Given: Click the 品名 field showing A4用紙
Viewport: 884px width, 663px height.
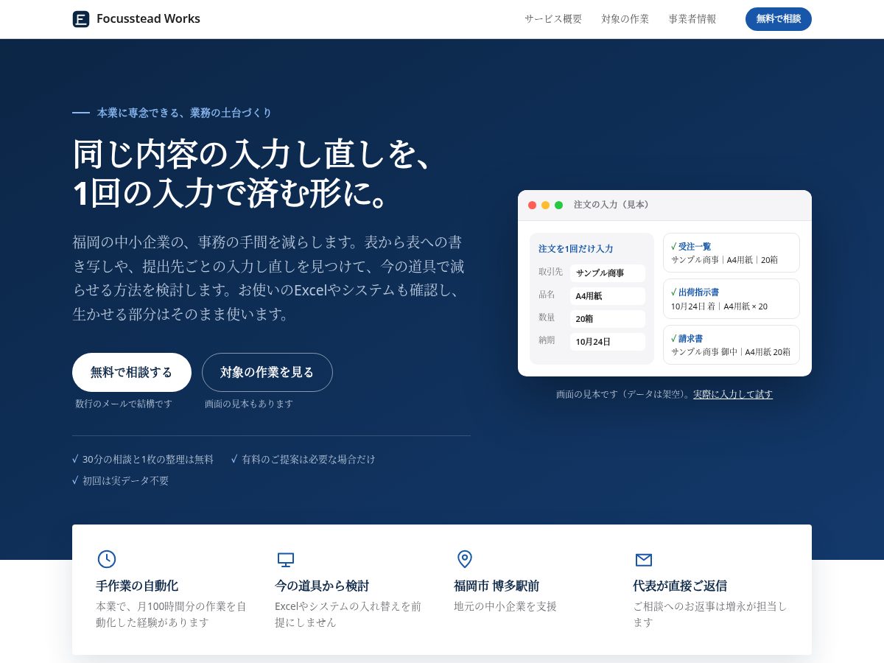Looking at the screenshot, I should point(608,296).
